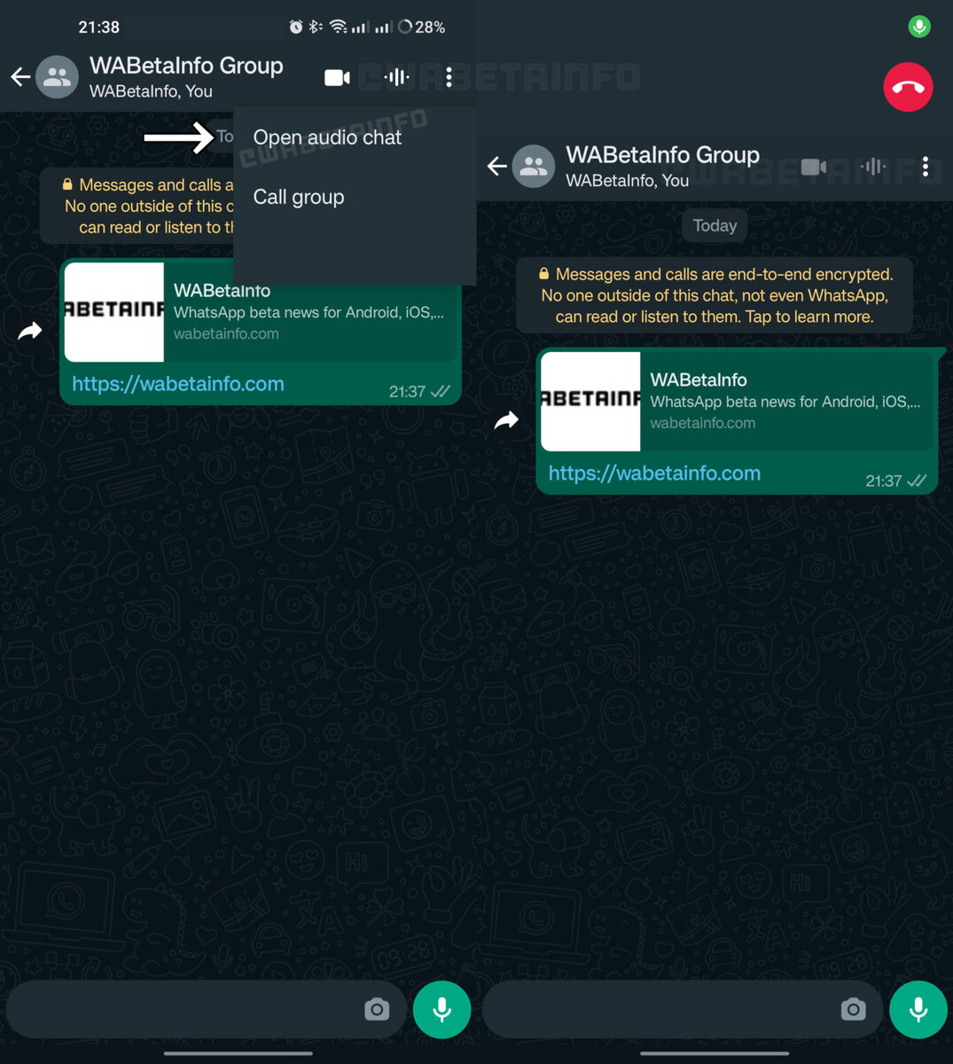This screenshot has width=953, height=1064.
Task: Tap the alarm icon in status bar
Action: click(x=296, y=27)
